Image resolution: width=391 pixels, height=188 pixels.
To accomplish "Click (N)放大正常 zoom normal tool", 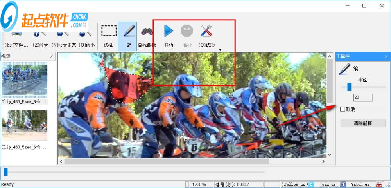I will 64,40.
